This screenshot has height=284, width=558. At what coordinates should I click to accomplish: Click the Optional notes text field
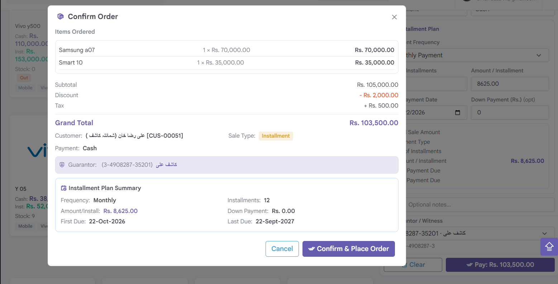480,205
